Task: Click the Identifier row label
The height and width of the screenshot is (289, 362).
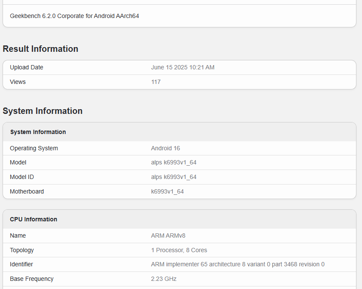Action: point(21,264)
